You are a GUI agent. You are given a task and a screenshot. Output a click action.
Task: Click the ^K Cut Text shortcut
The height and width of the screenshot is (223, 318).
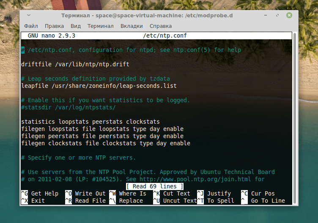(172, 193)
